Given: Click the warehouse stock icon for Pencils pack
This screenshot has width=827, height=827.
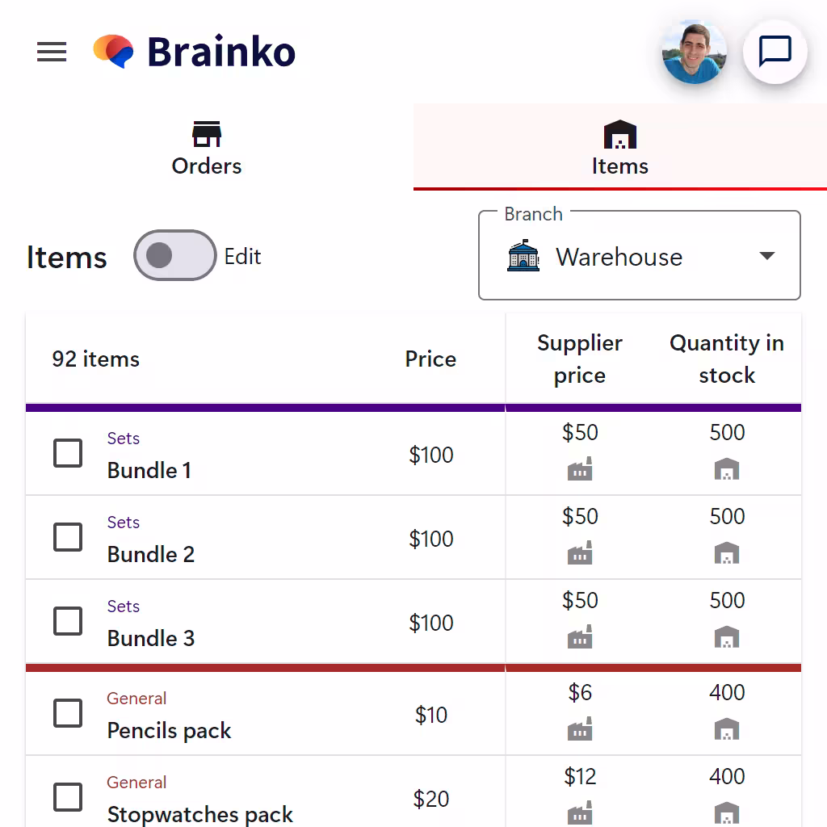Looking at the screenshot, I should click(x=727, y=728).
